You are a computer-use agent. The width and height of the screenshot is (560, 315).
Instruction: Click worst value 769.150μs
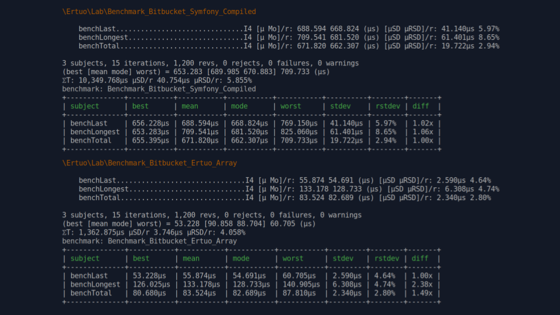pyautogui.click(x=299, y=123)
